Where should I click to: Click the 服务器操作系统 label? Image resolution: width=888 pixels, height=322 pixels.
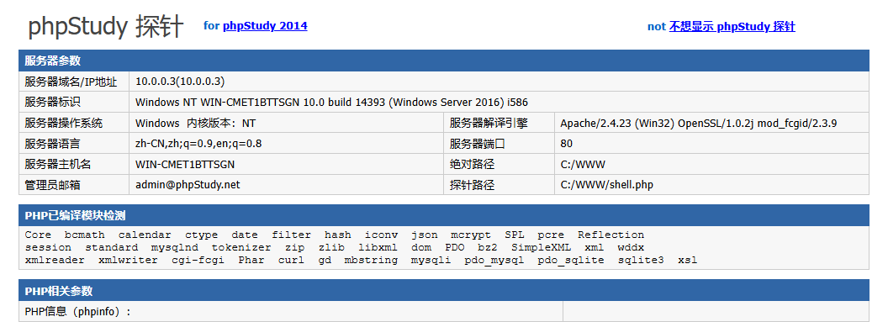click(63, 123)
